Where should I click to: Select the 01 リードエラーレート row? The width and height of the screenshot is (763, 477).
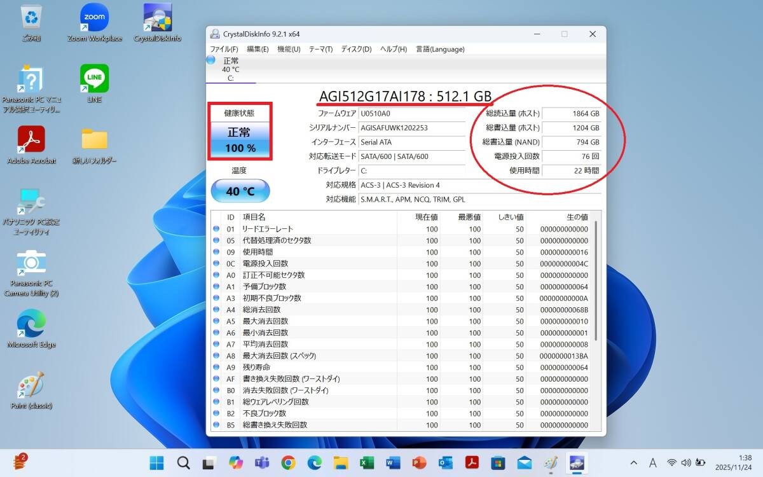[x=401, y=229]
